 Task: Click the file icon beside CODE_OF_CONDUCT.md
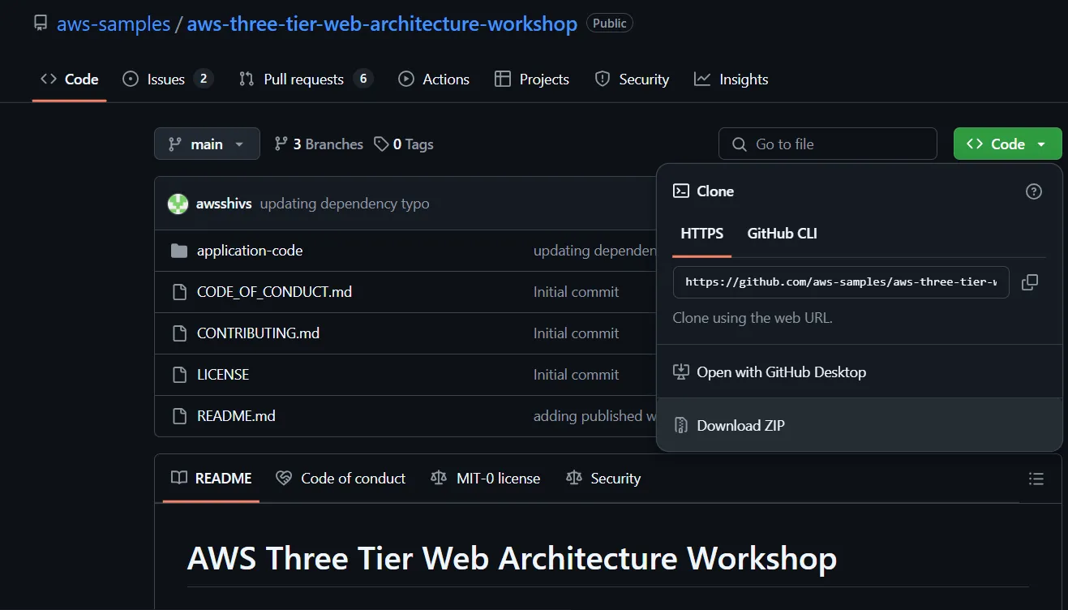179,292
